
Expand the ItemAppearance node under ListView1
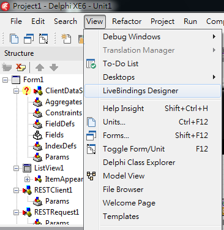pyautogui.click(x=27, y=179)
